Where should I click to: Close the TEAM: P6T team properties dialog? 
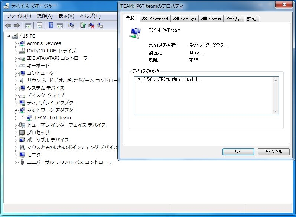point(284,4)
